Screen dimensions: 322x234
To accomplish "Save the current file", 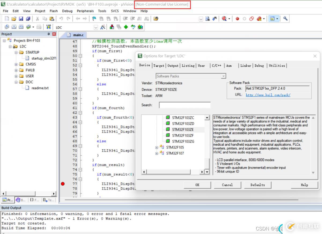I will [21, 19].
